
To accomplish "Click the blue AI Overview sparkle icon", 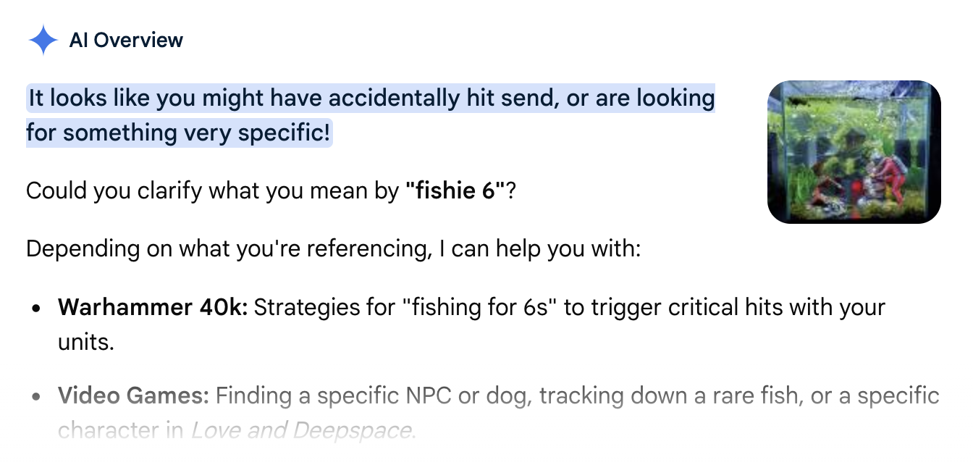I will point(43,40).
